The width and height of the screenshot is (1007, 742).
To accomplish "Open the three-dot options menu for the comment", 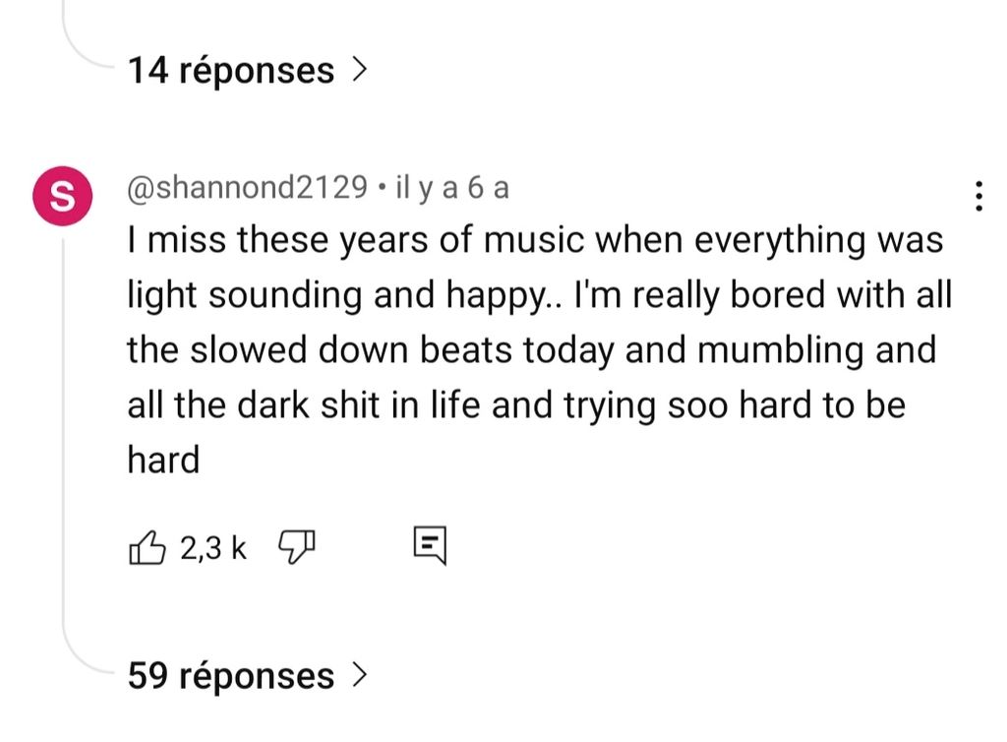I will coord(977,196).
